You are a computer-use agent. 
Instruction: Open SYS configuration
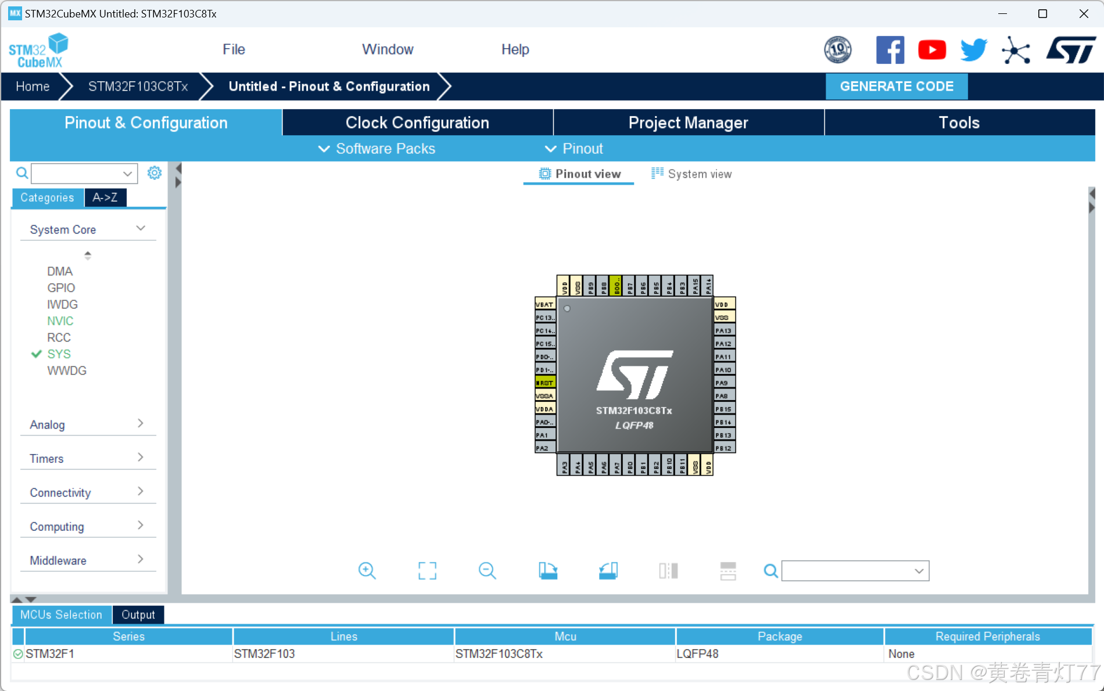pos(59,354)
